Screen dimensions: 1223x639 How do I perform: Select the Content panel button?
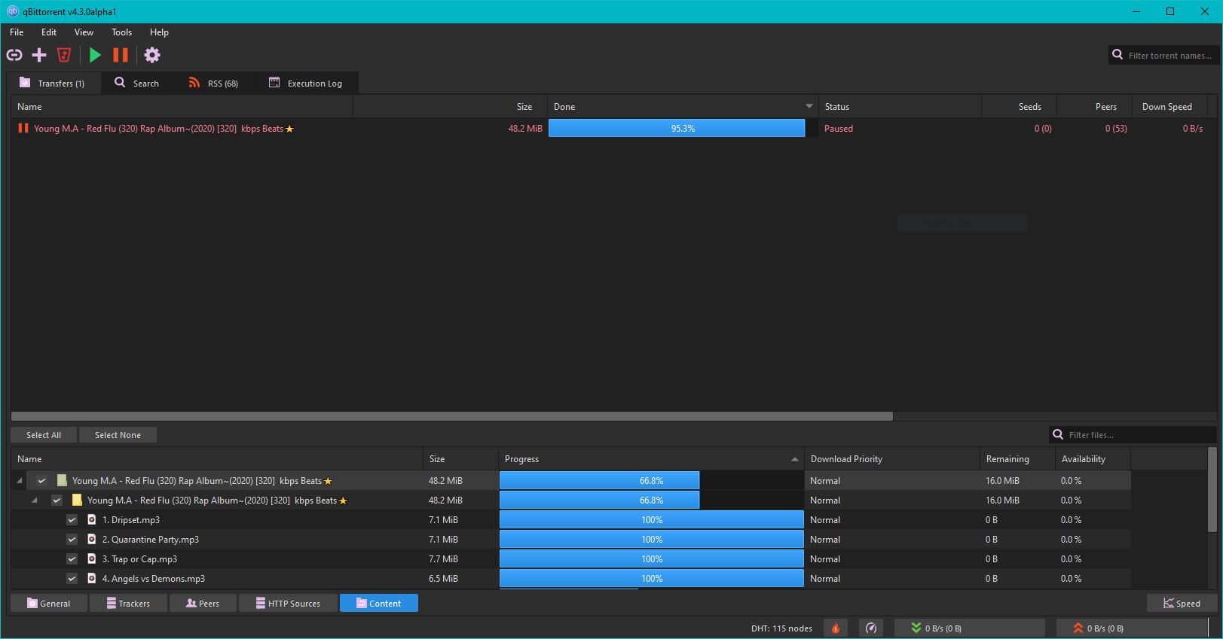click(378, 603)
